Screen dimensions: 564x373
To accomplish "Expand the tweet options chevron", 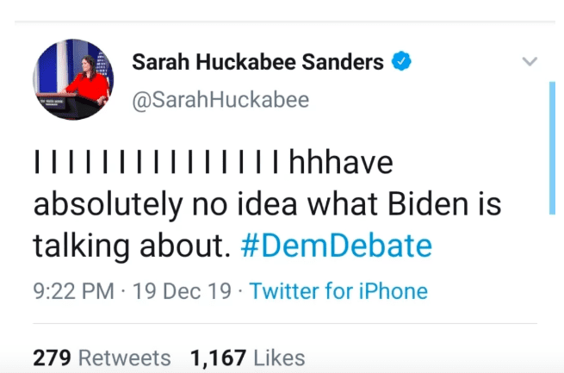I will pos(530,62).
